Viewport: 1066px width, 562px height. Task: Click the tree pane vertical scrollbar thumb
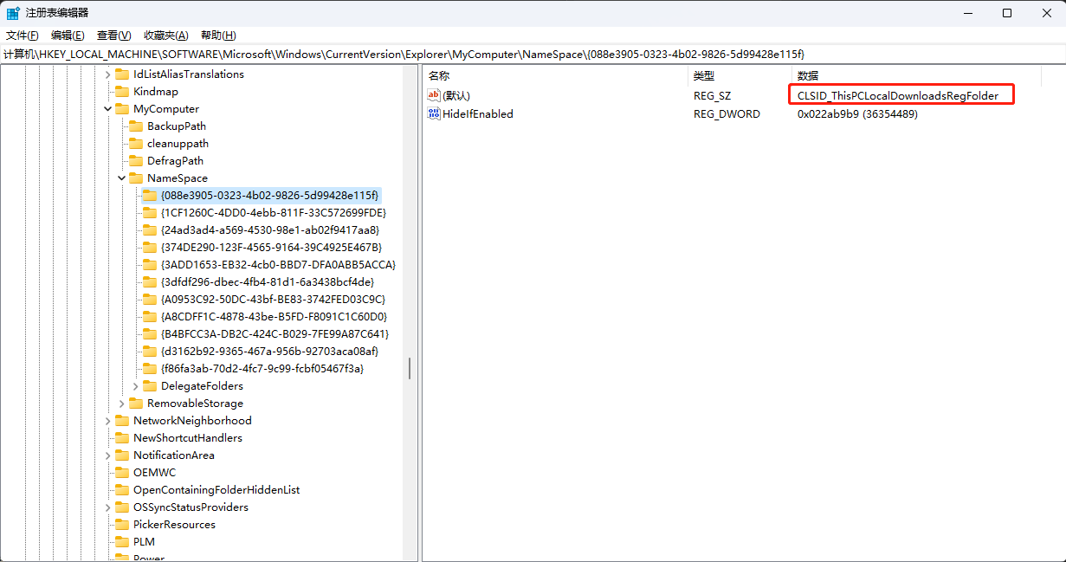410,368
